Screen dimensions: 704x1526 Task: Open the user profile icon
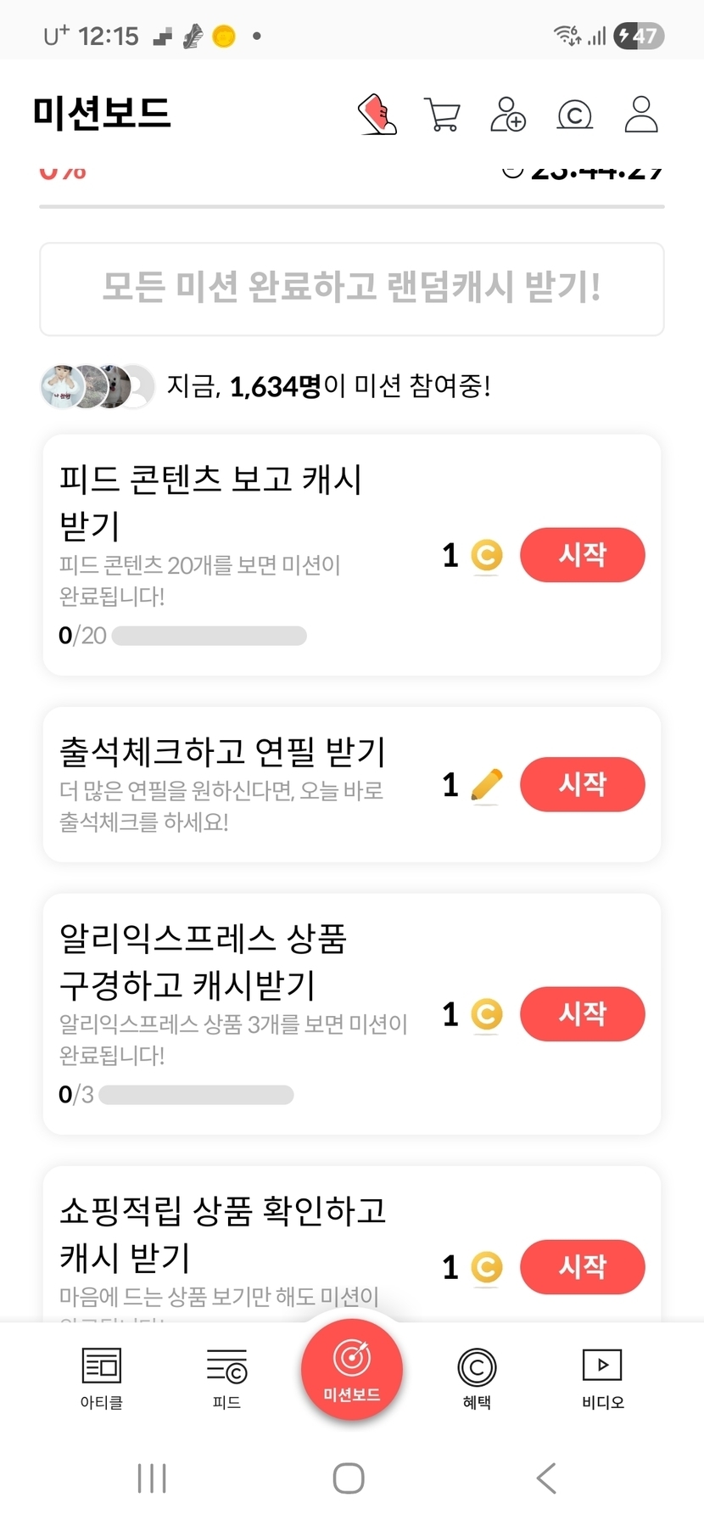tap(641, 114)
